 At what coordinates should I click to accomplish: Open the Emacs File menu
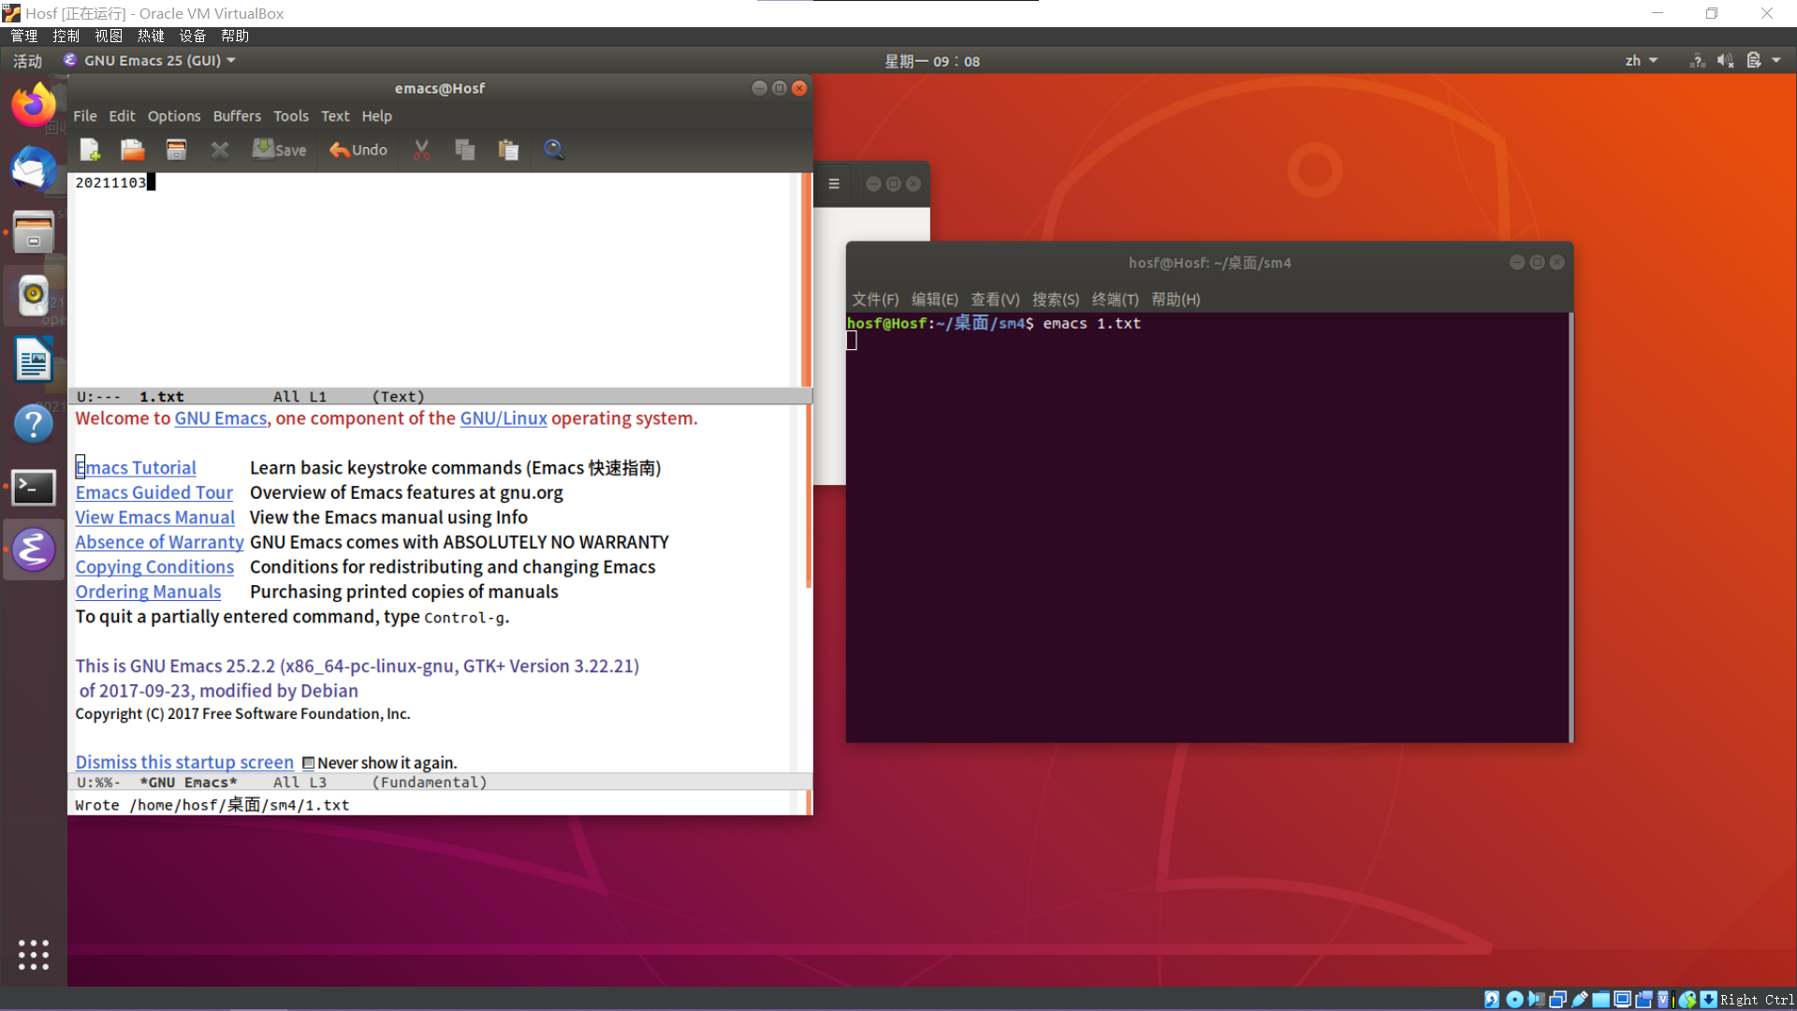(85, 116)
